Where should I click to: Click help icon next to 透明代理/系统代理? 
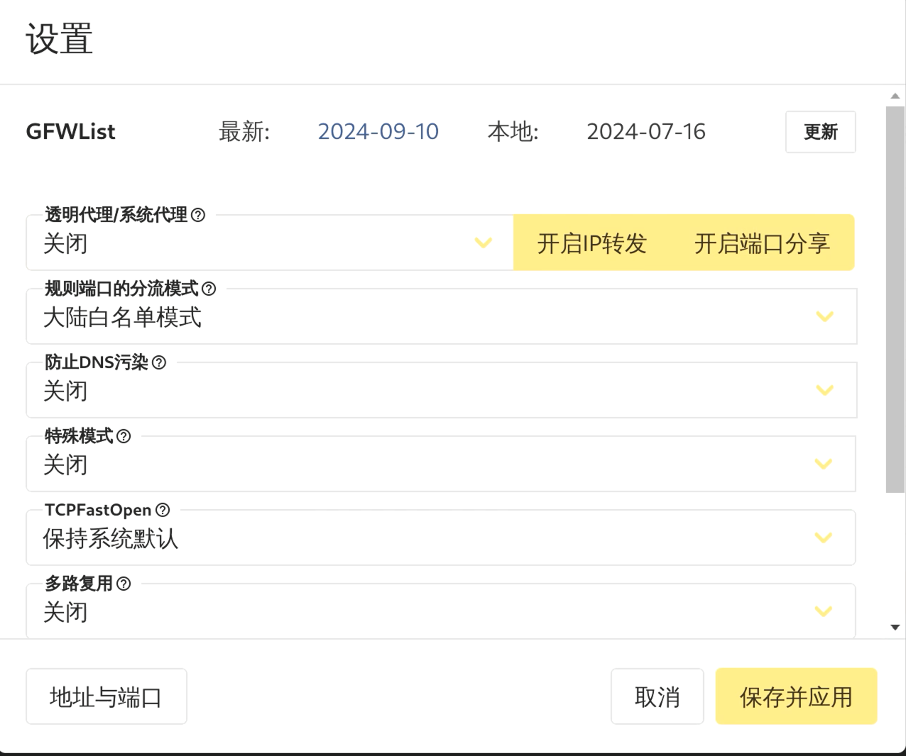coord(199,215)
